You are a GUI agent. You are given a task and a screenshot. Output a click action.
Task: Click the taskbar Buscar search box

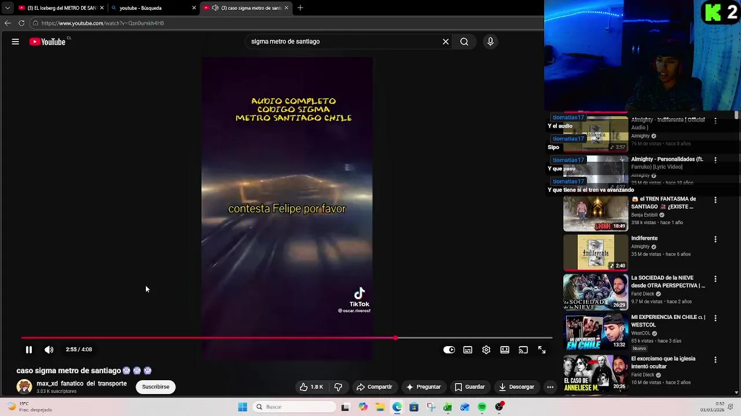coord(295,407)
